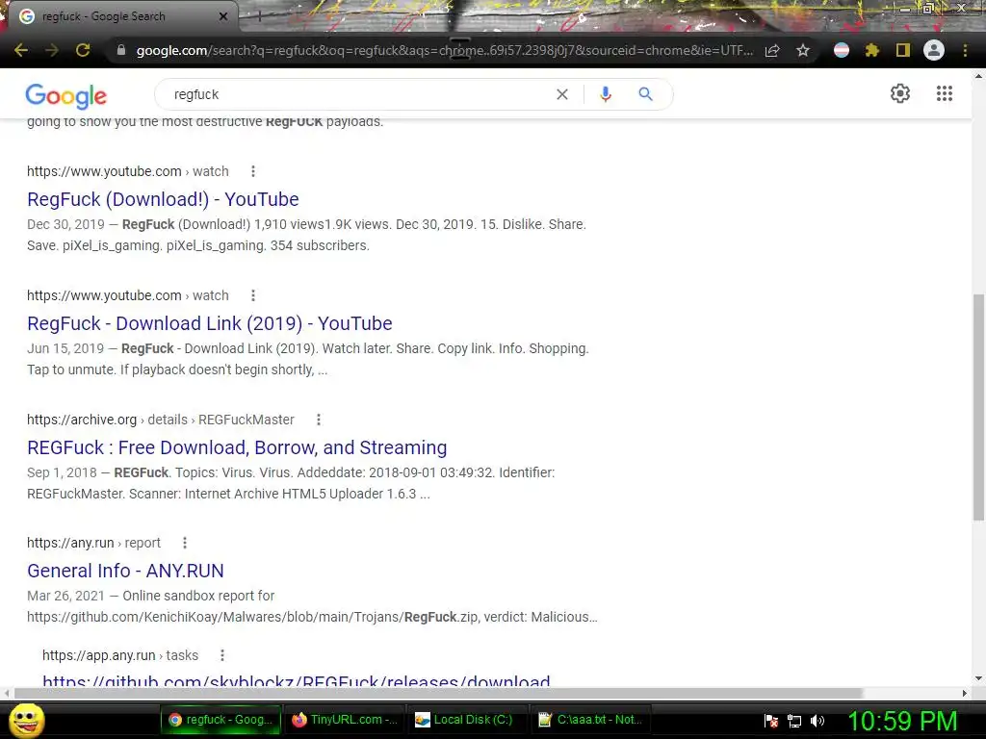The width and height of the screenshot is (986, 739).
Task: Focus the Google search input field
Action: [x=362, y=94]
